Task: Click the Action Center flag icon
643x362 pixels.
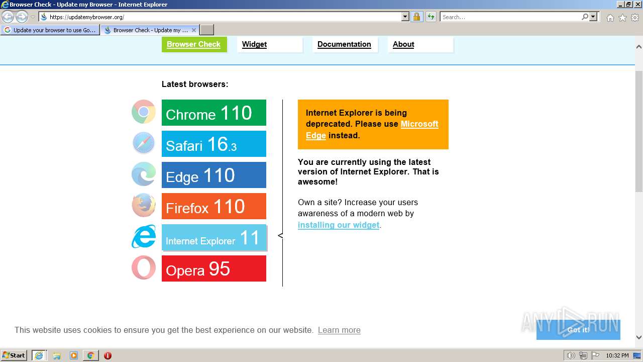Action: coord(595,355)
